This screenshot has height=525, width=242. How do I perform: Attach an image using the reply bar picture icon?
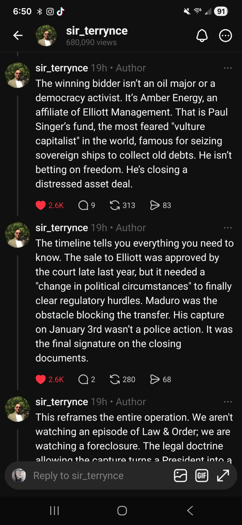(180, 476)
